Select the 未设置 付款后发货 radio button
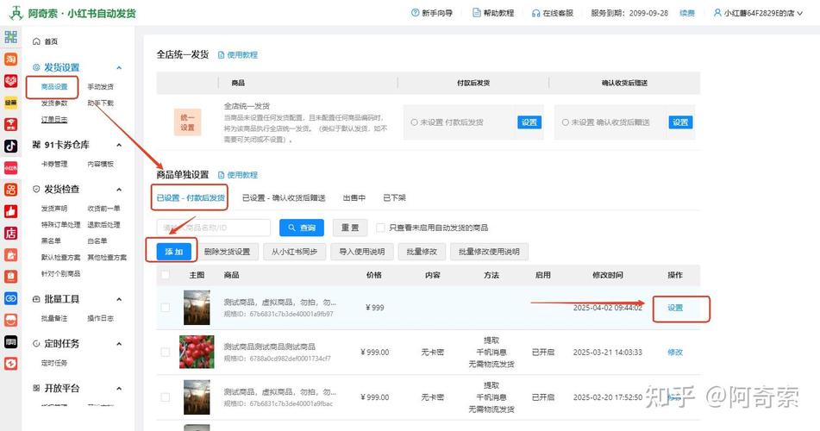 (414, 122)
